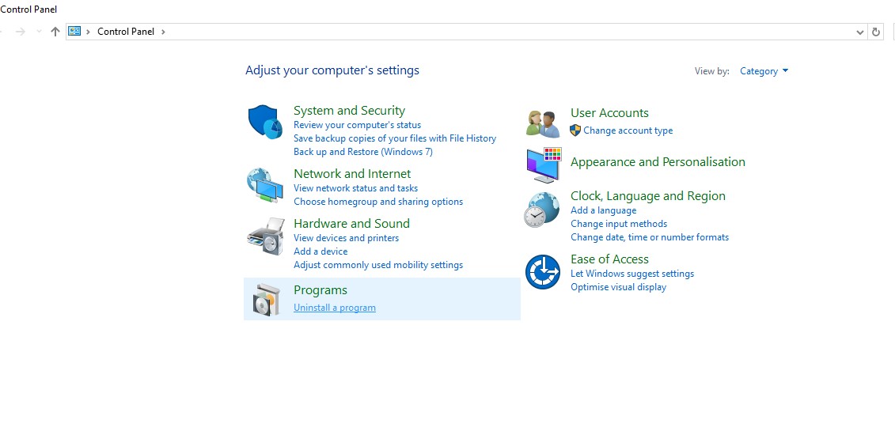Click the Control Panel icon in address bar
The width and height of the screenshot is (895, 431).
point(74,32)
